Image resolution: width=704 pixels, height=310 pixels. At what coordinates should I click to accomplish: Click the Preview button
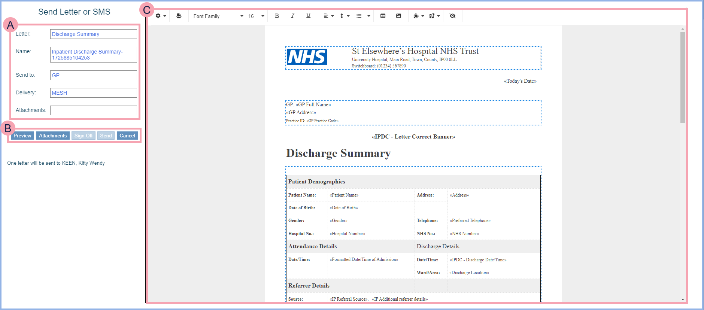(22, 136)
